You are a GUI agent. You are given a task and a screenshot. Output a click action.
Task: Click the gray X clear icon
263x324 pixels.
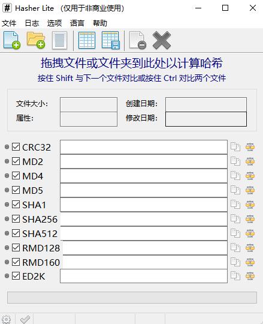coord(162,40)
